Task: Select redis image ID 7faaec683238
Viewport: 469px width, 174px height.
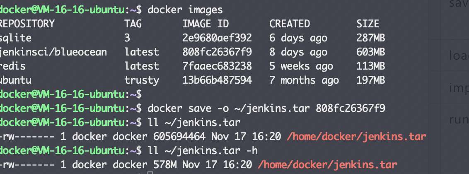Action: click(217, 66)
